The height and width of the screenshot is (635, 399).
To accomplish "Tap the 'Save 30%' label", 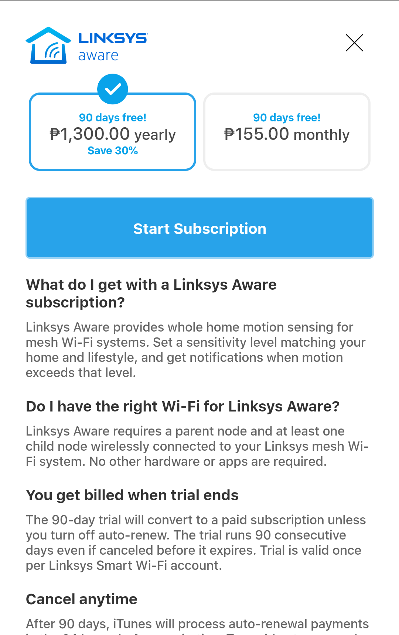I will click(x=113, y=151).
